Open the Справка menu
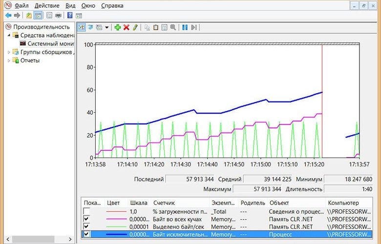Screen dimensions: 381x244 tap(112, 5)
